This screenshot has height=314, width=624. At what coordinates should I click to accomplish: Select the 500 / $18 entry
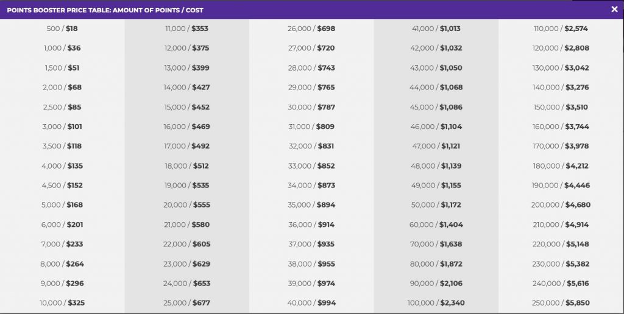(x=62, y=29)
